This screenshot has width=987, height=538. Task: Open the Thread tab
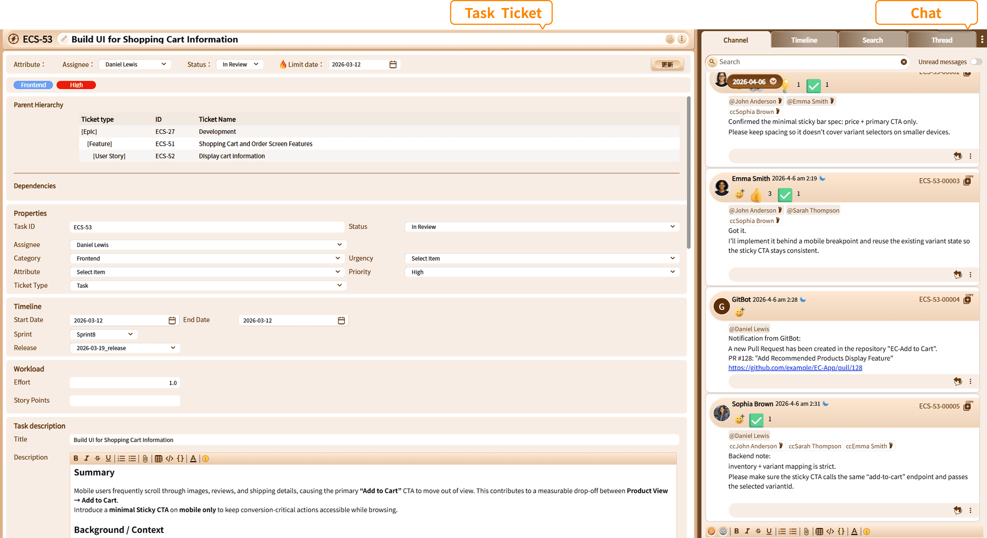[942, 40]
